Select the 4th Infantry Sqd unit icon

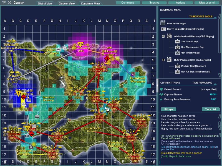tap(177, 53)
